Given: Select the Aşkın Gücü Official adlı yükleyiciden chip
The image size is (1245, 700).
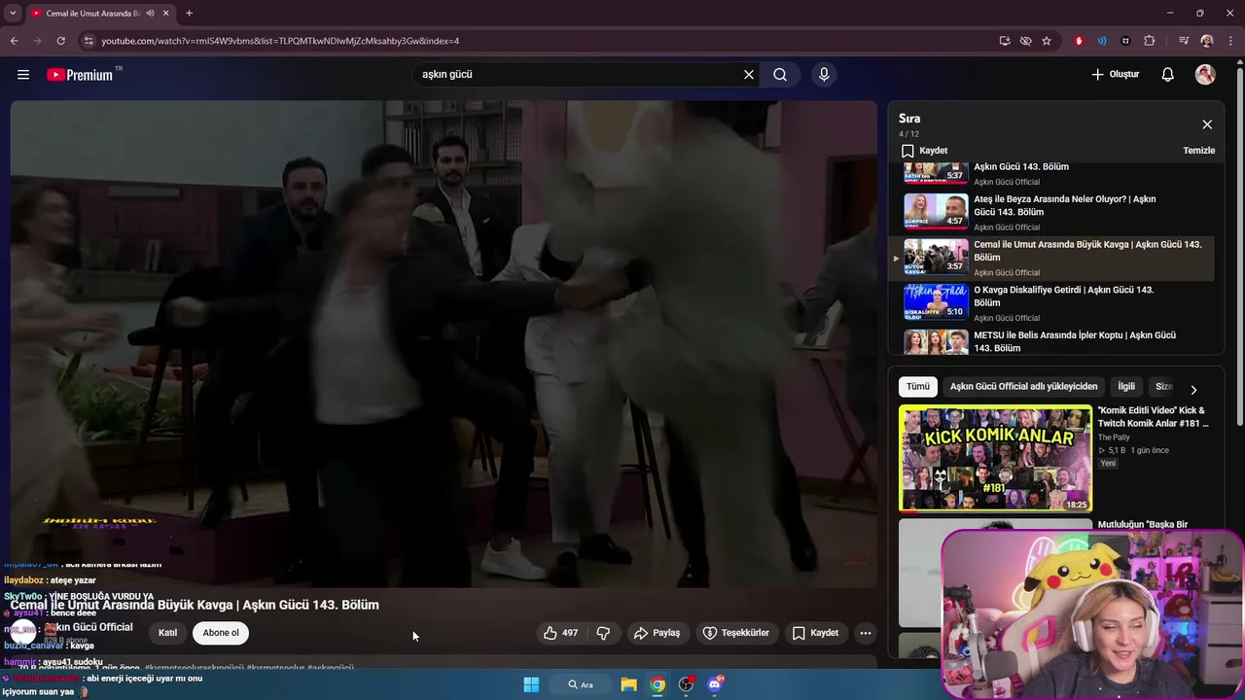Looking at the screenshot, I should (1023, 387).
